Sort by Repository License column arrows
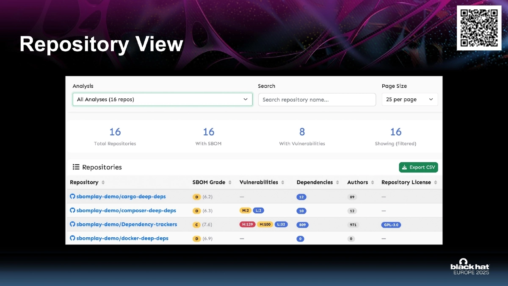This screenshot has width=508, height=286. point(436,183)
